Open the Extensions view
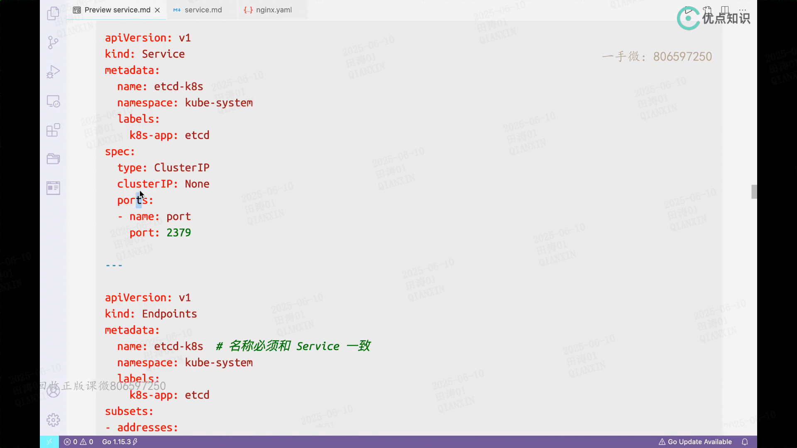 pos(53,130)
